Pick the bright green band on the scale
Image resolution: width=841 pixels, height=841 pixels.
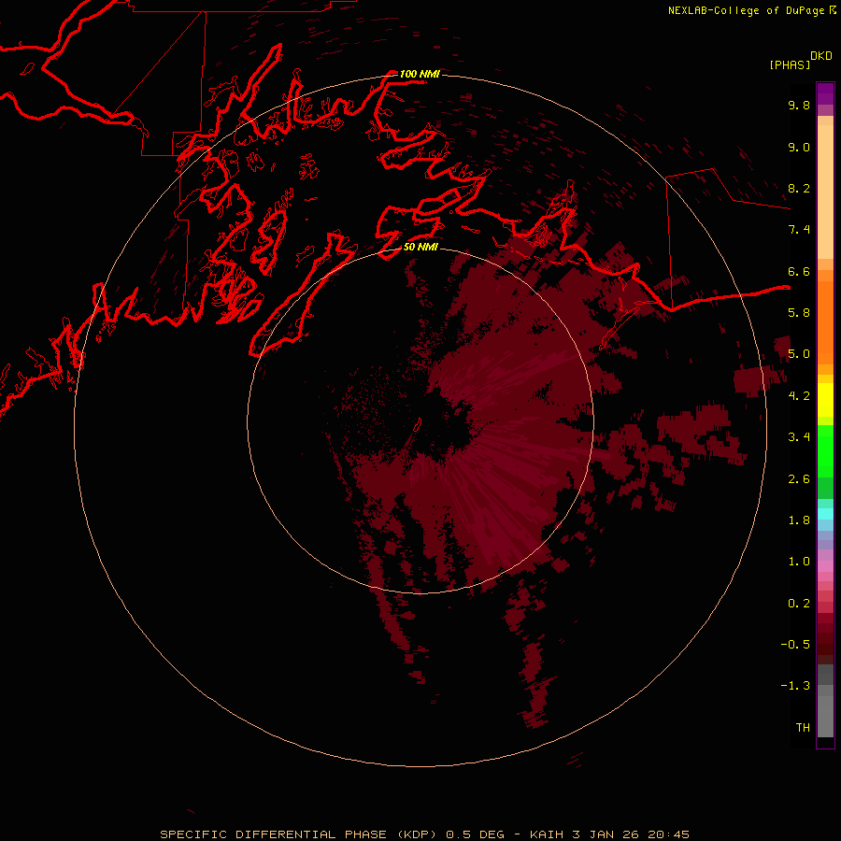[x=825, y=451]
